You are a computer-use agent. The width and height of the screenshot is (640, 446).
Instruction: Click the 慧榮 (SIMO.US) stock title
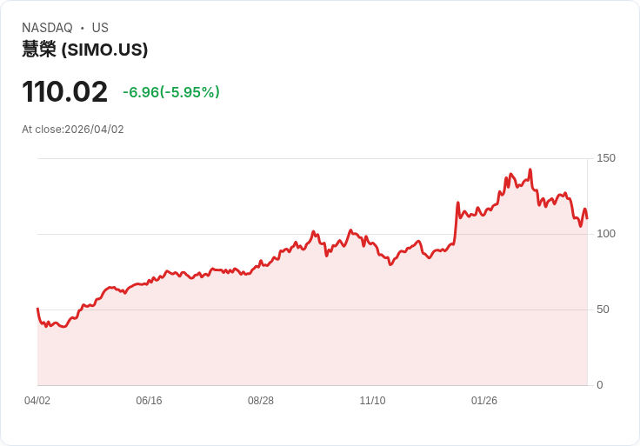point(84,50)
